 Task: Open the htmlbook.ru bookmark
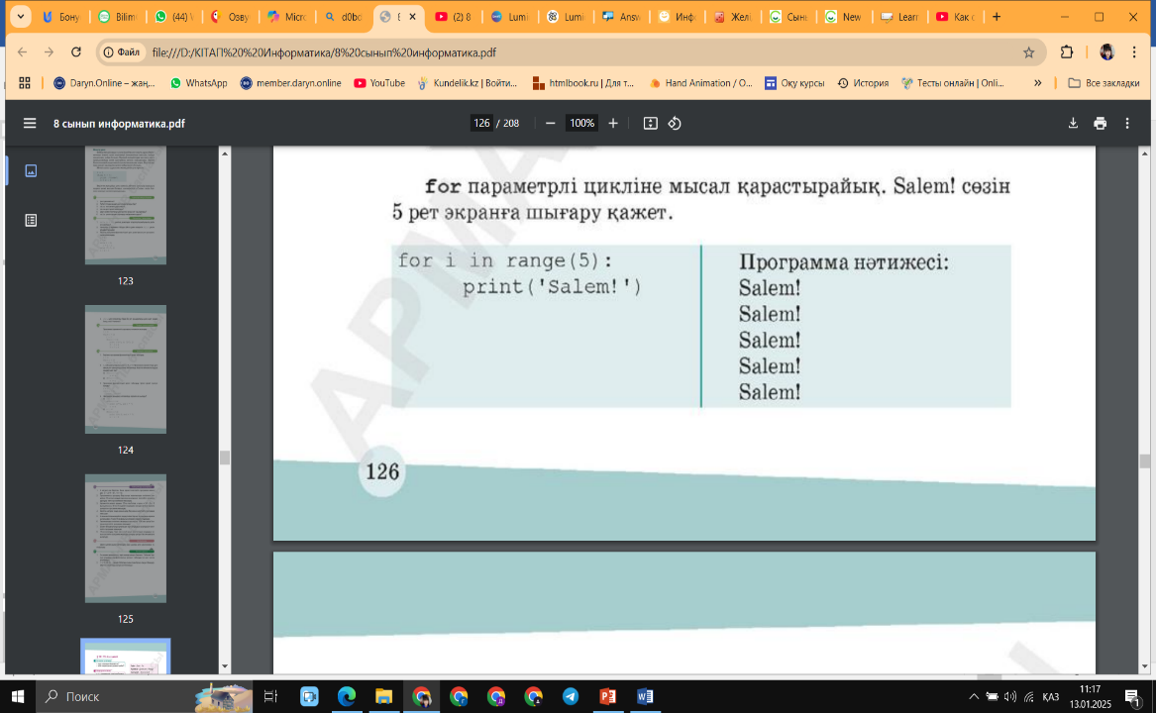pos(583,83)
